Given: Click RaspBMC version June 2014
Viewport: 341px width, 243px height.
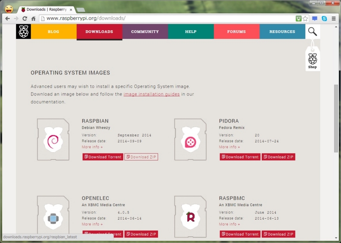Looking at the screenshot, I should coord(266,213).
